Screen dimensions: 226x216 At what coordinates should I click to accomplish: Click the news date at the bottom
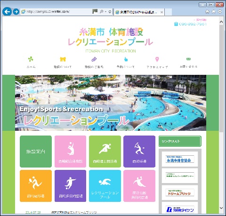click(x=33, y=212)
